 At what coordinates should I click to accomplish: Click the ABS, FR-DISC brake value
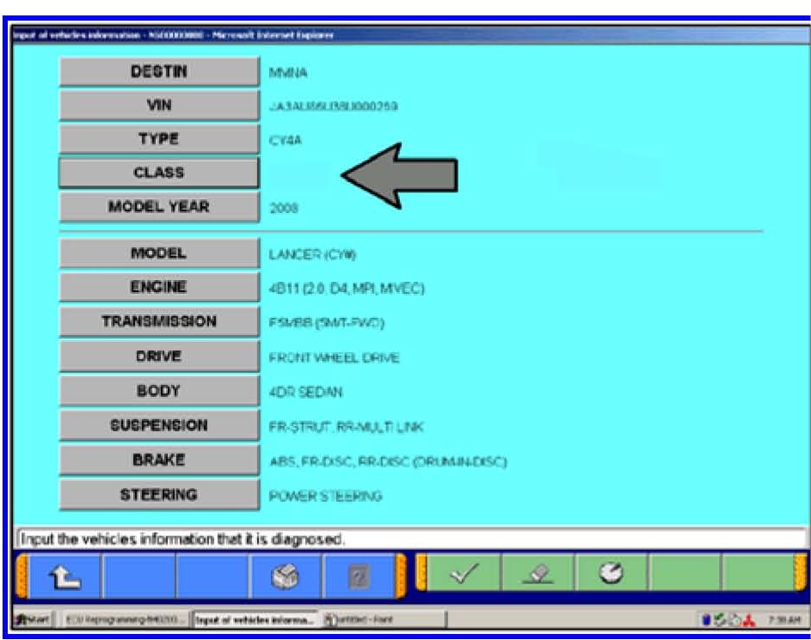[x=388, y=461]
